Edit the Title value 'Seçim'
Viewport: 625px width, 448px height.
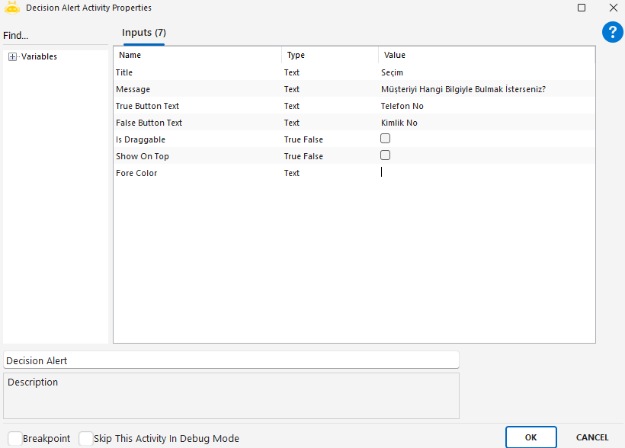pos(486,72)
